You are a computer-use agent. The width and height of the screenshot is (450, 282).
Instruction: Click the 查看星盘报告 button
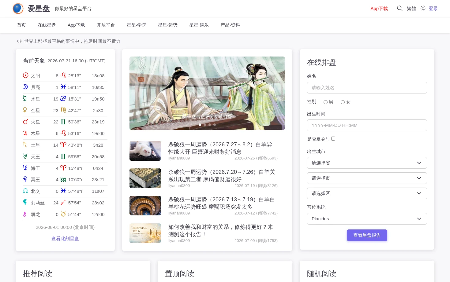(367, 235)
